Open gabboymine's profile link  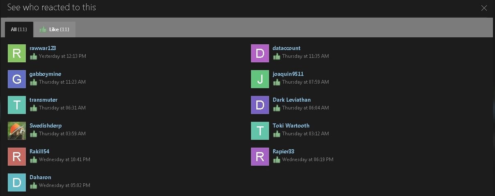(x=45, y=74)
